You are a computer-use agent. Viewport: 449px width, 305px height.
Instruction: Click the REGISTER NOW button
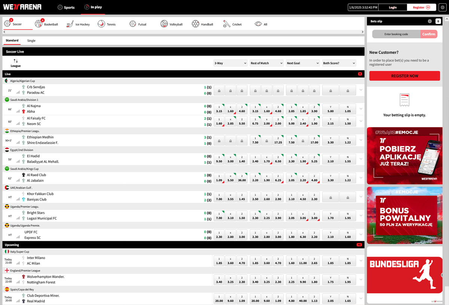pos(404,76)
